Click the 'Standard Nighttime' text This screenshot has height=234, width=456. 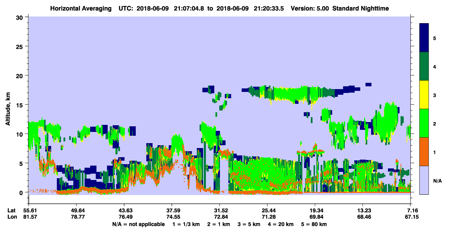click(361, 8)
